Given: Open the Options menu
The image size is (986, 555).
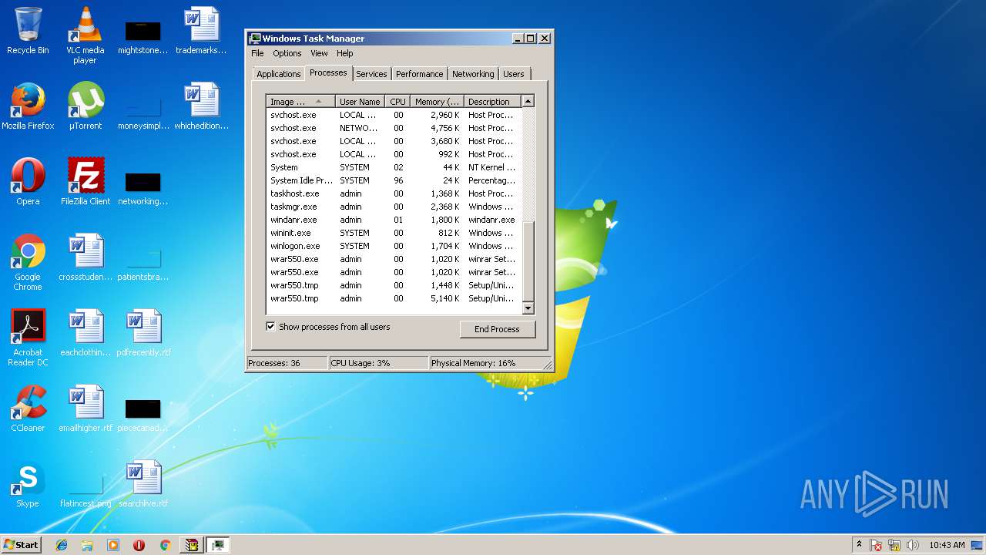Looking at the screenshot, I should pyautogui.click(x=287, y=53).
